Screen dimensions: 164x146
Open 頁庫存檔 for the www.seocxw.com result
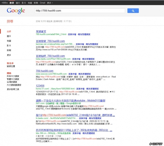point(73,74)
